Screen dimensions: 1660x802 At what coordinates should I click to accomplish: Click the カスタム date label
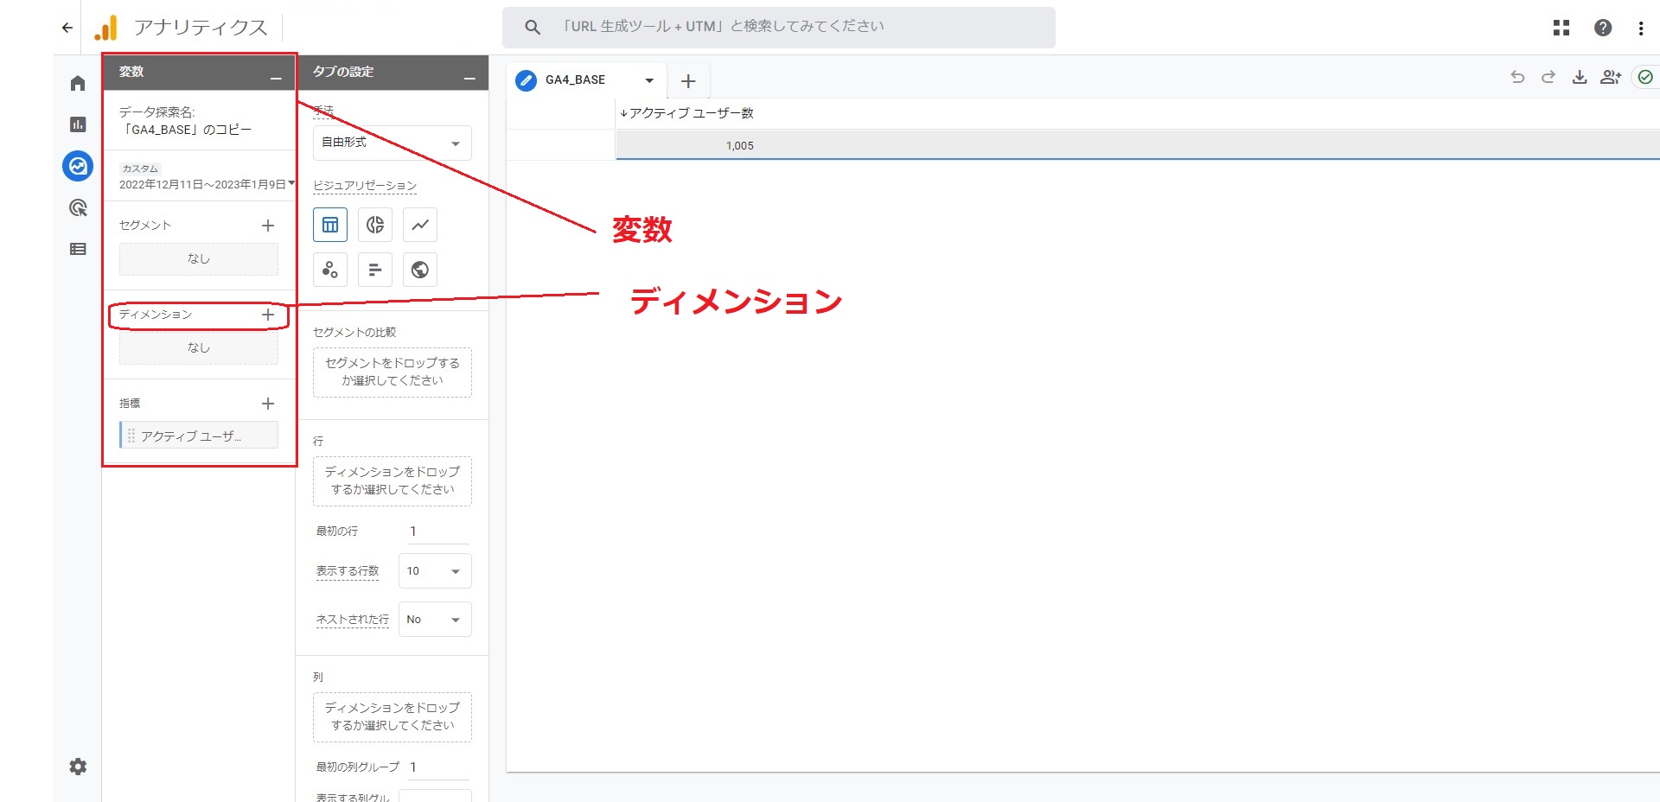point(140,169)
